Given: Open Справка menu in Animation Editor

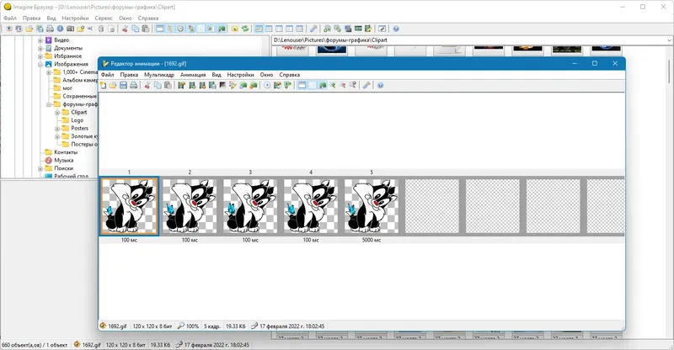Looking at the screenshot, I should click(289, 75).
